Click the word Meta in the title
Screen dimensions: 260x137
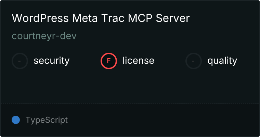(x=85, y=18)
